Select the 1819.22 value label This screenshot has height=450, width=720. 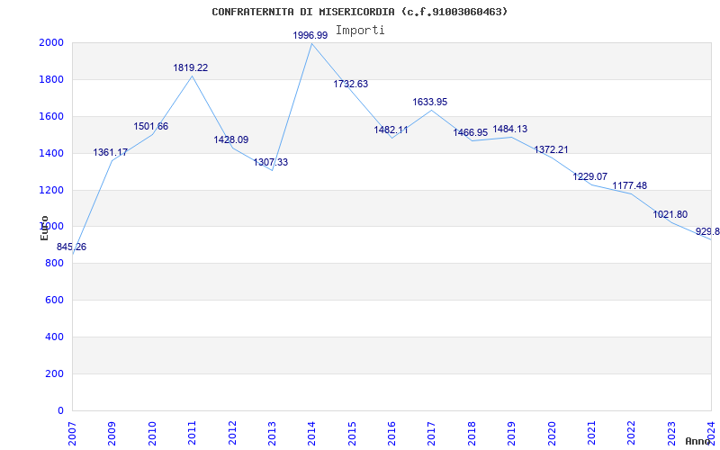tap(191, 67)
